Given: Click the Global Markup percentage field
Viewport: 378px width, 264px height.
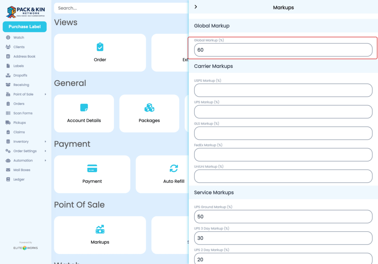Looking at the screenshot, I should tap(283, 49).
